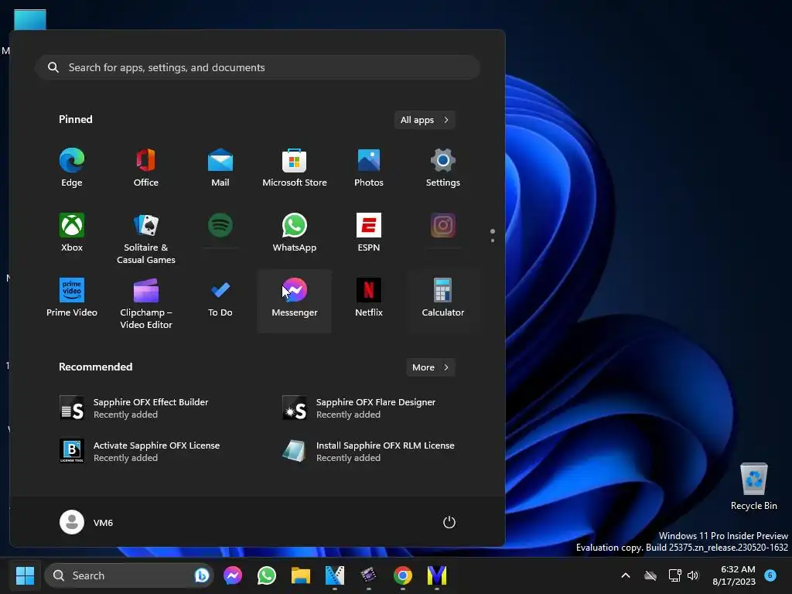Click More in Recommended section
This screenshot has width=792, height=594.
(x=431, y=367)
